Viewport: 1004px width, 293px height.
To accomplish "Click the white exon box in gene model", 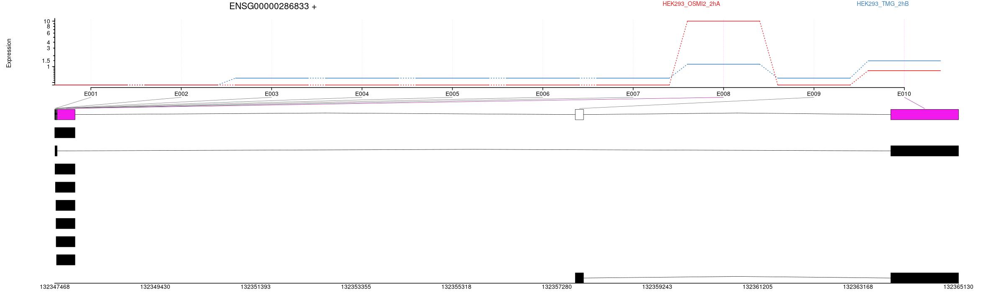I will pyautogui.click(x=579, y=115).
